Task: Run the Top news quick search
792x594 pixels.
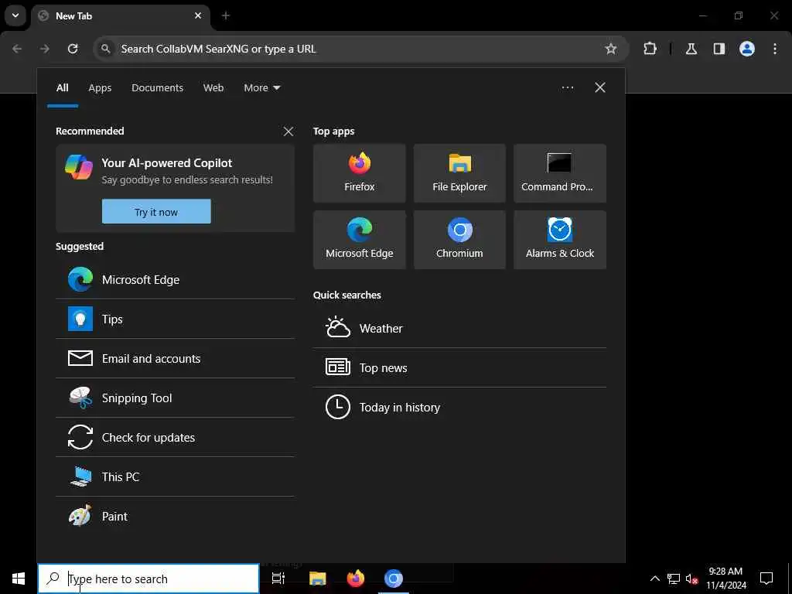Action: [459, 367]
